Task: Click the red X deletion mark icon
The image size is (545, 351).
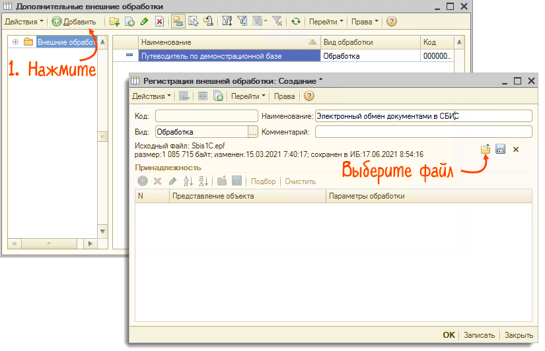Action: [159, 21]
